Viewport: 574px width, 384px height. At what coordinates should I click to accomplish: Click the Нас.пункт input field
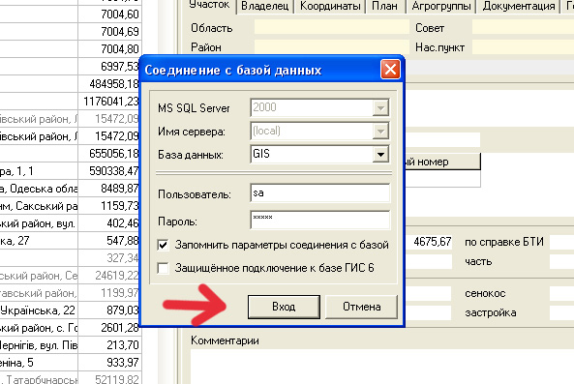coord(523,46)
